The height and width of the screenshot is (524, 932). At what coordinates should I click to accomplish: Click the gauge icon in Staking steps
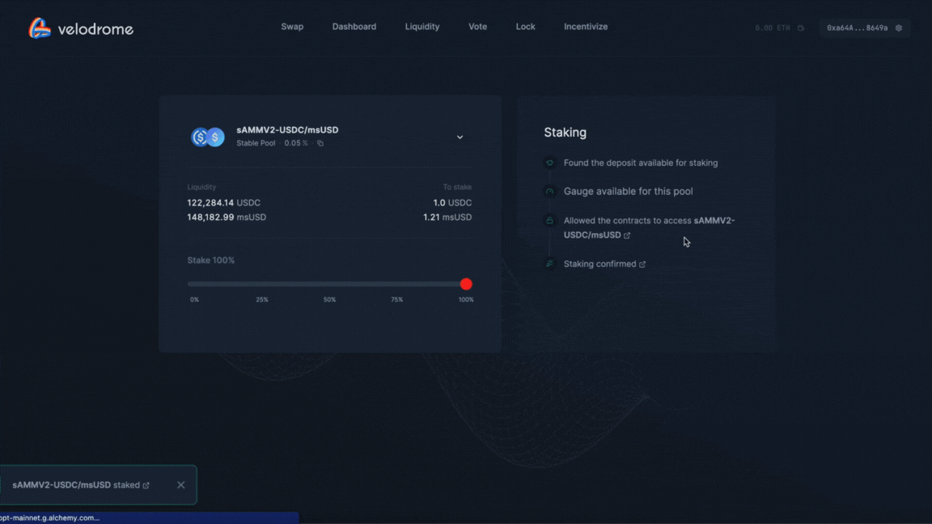pyautogui.click(x=549, y=192)
